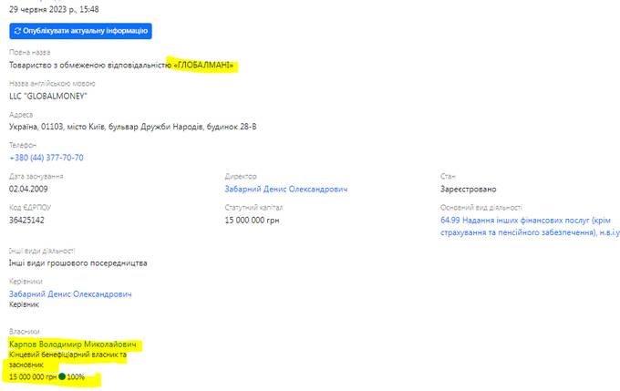
Task: Open the phone number +380 (44) 377-70-70 link
Action: (46, 158)
